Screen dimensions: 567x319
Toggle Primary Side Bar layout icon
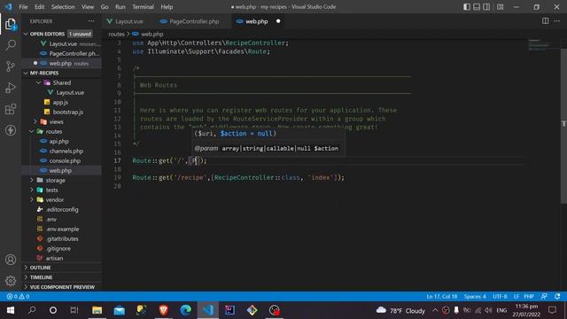coord(467,7)
